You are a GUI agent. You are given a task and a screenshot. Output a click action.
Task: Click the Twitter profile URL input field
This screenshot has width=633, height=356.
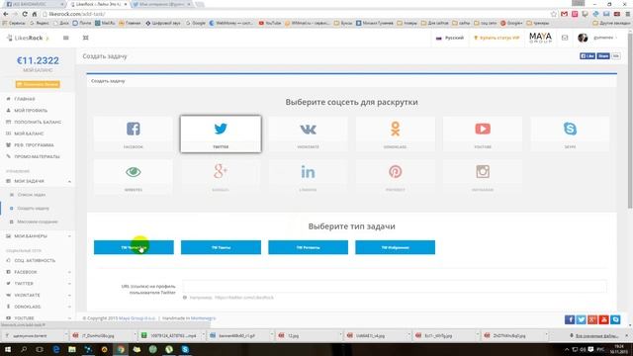click(x=395, y=286)
